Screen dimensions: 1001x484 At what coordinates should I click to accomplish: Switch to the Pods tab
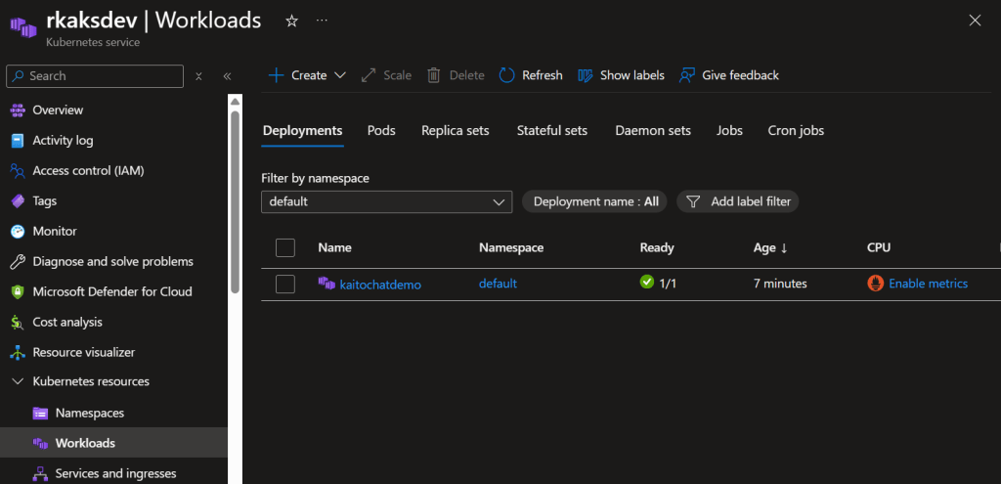[381, 130]
